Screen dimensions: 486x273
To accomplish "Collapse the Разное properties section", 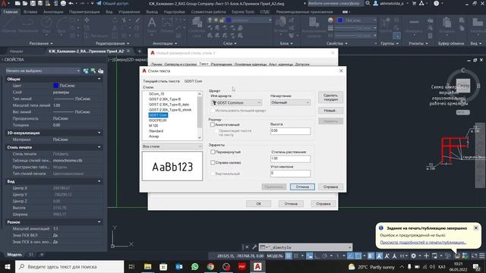I will [x=99, y=222].
